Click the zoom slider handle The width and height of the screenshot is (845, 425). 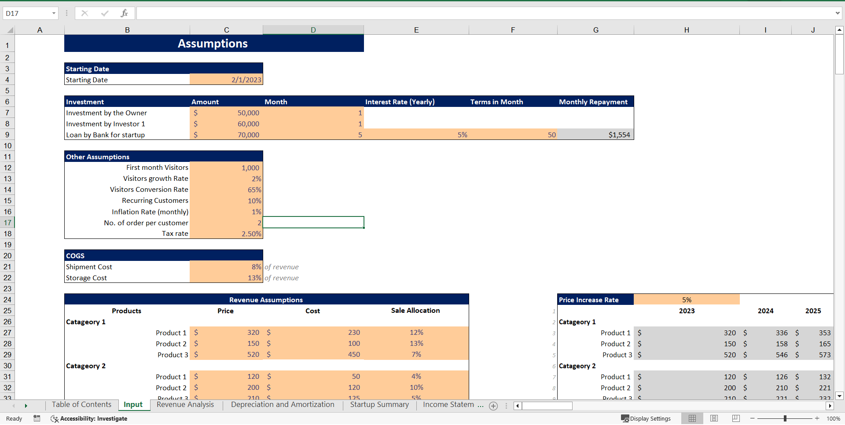pyautogui.click(x=786, y=418)
